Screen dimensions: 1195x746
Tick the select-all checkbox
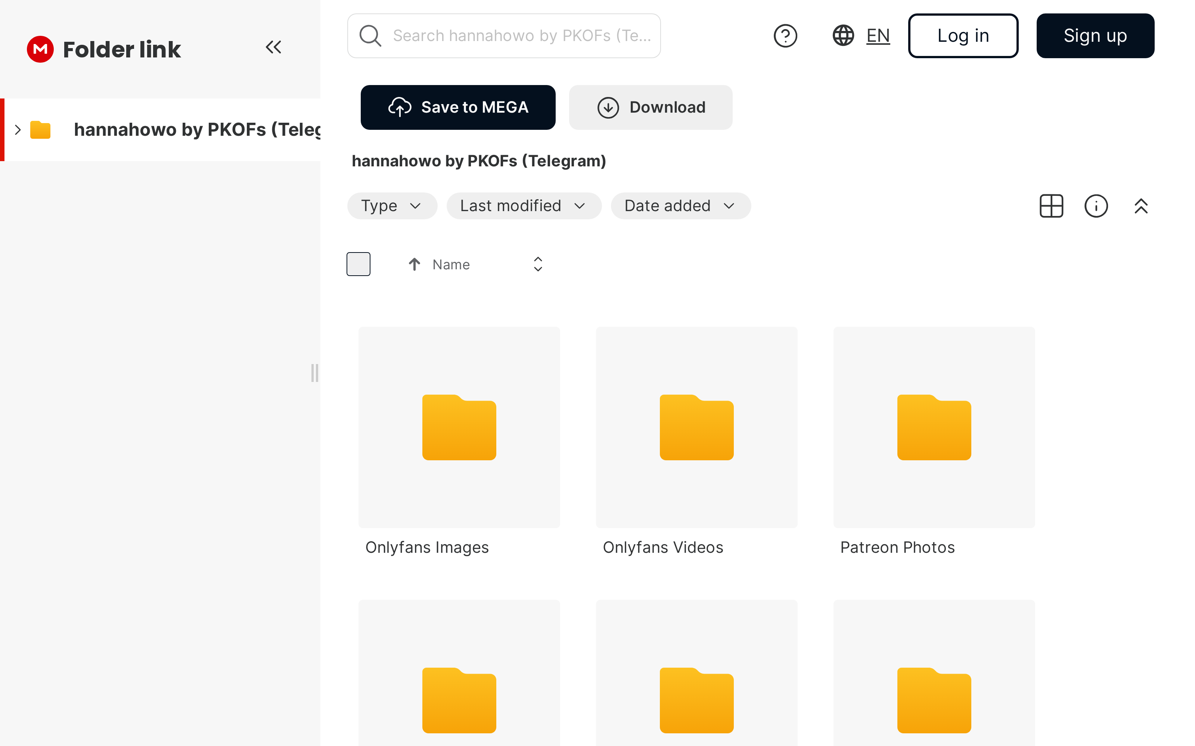(x=358, y=264)
